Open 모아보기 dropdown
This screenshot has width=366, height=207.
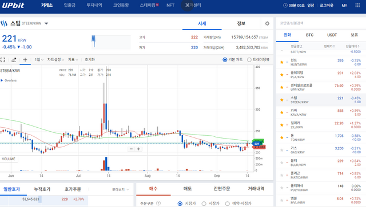(121, 189)
